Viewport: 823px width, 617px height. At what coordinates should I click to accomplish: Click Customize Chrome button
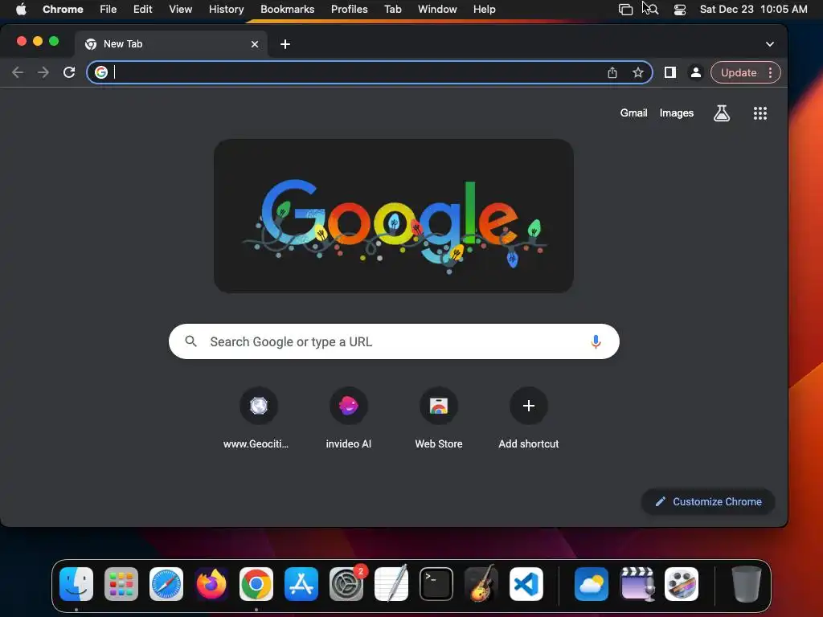(708, 501)
